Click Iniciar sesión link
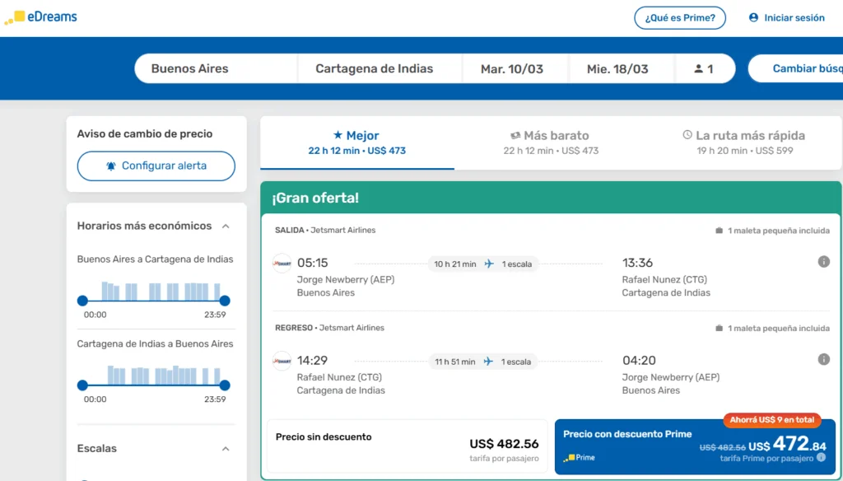 (x=786, y=18)
